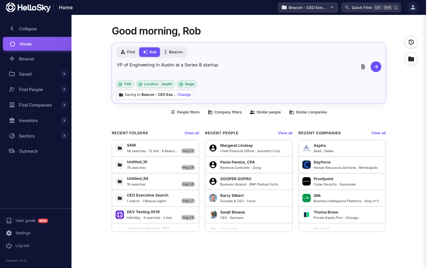Open Similar companies search
This screenshot has height=268, width=429.
308,112
